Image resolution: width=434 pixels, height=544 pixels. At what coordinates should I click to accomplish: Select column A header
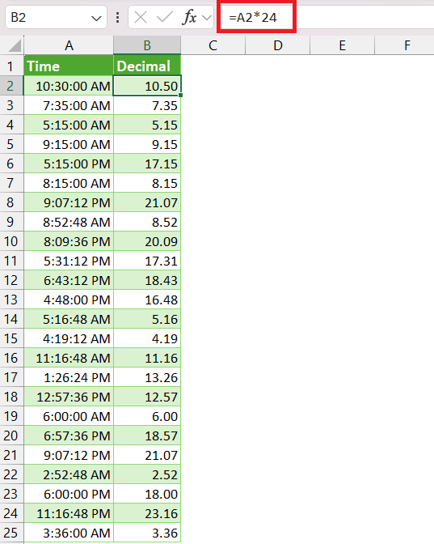(x=69, y=45)
